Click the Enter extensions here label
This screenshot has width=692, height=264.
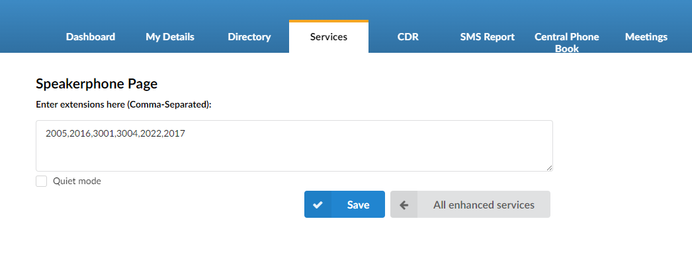point(124,105)
